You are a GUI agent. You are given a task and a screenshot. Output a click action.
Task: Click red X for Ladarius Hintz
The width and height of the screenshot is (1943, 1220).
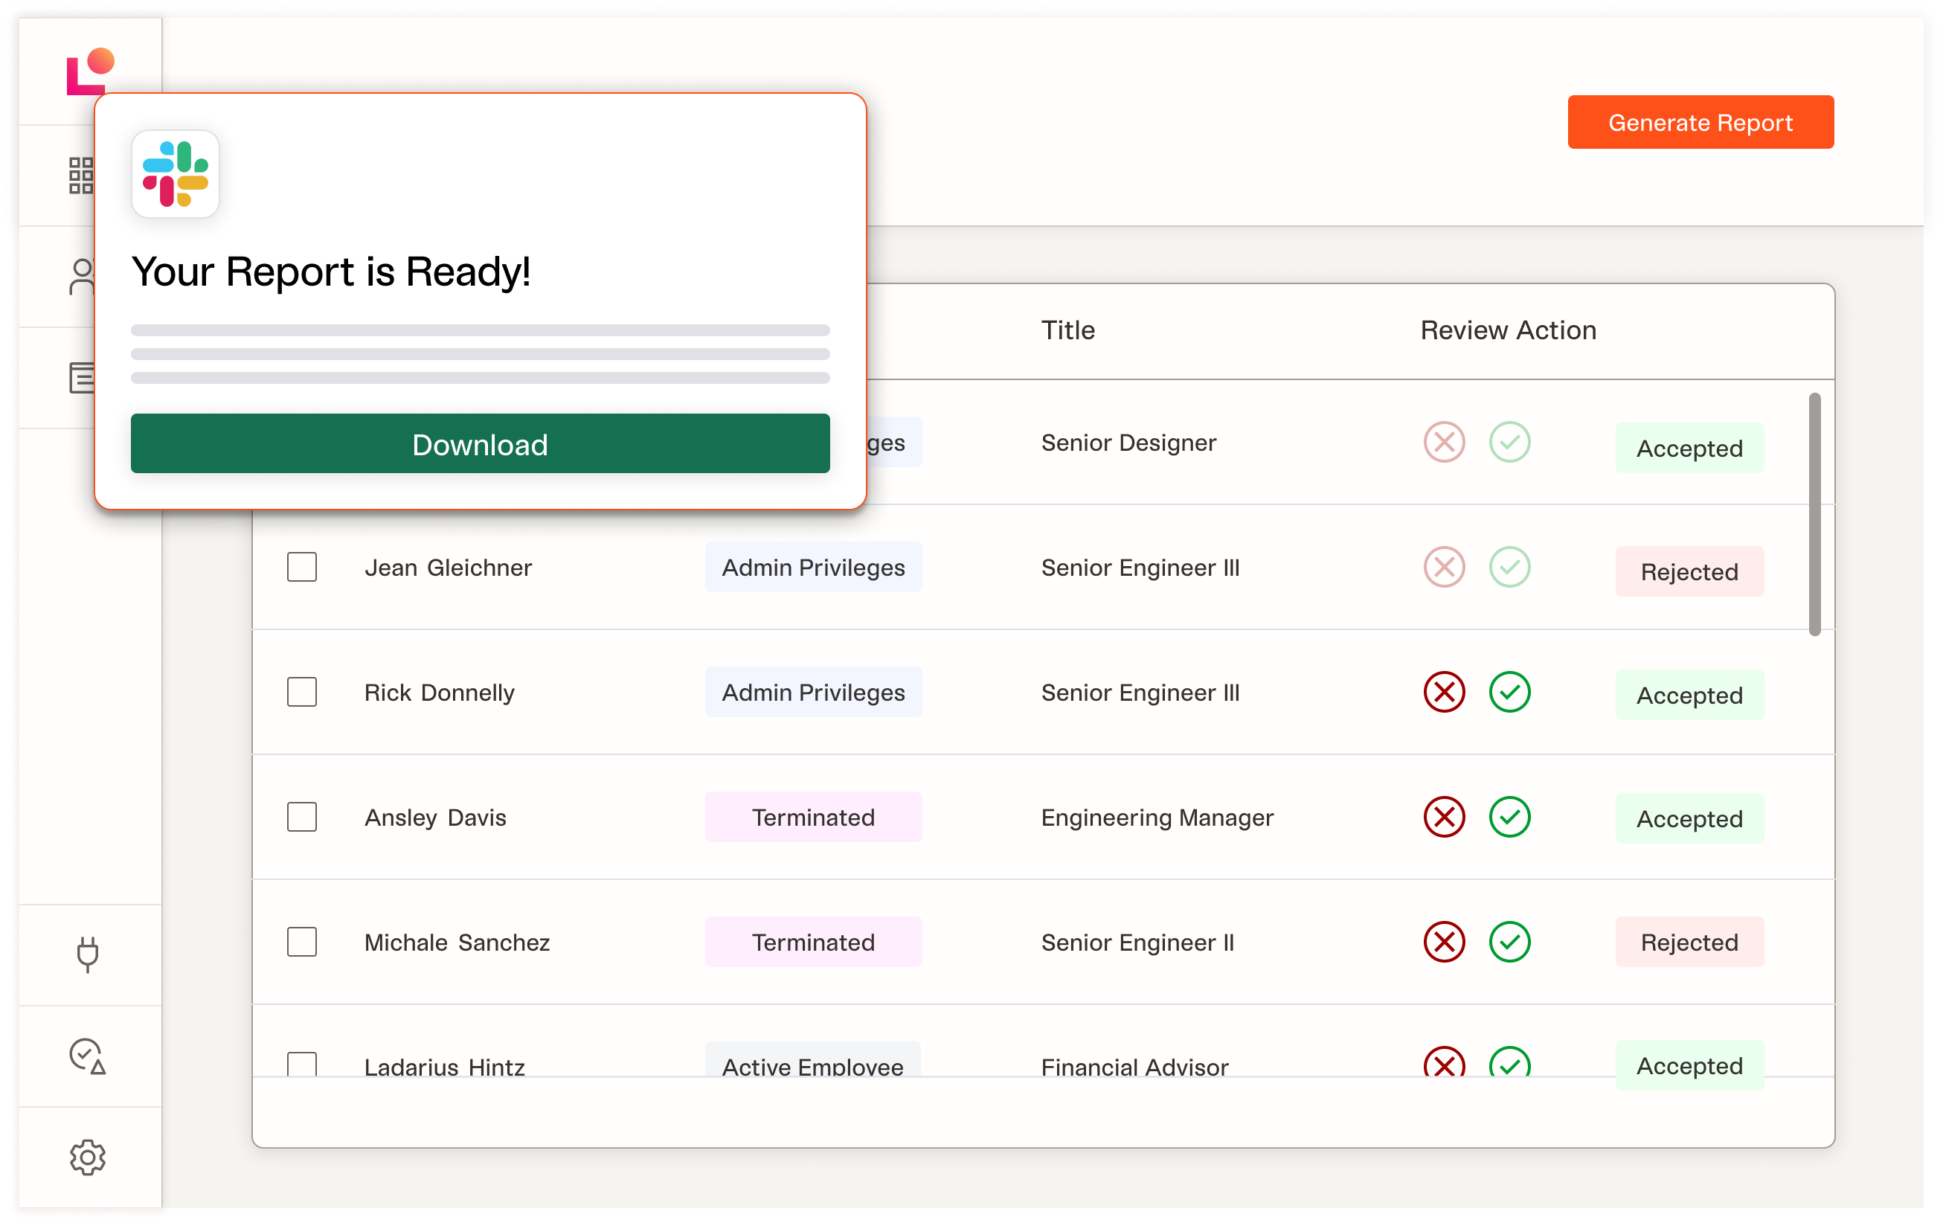pyautogui.click(x=1445, y=1062)
